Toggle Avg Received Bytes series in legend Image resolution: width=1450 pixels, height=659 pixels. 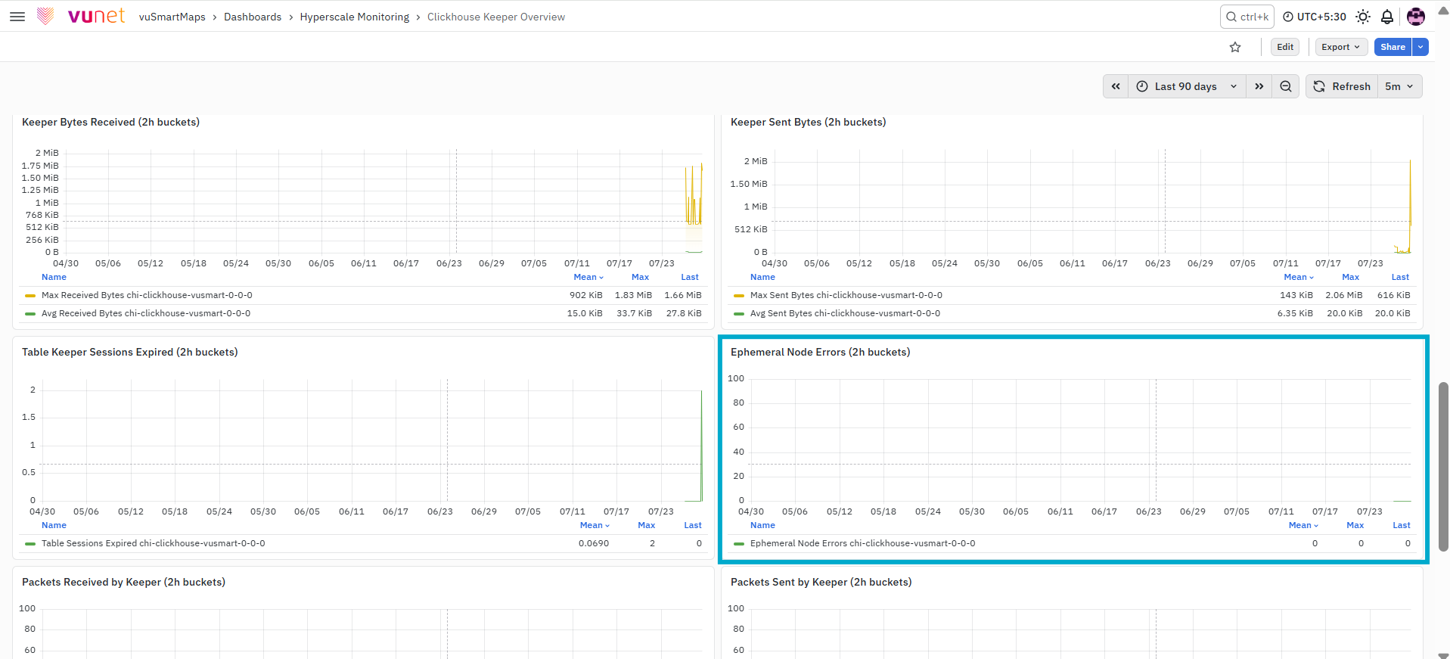[x=146, y=313]
